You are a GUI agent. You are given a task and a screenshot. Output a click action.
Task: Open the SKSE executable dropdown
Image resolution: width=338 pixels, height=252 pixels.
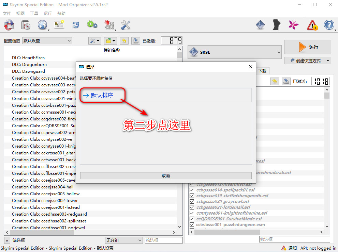point(235,52)
